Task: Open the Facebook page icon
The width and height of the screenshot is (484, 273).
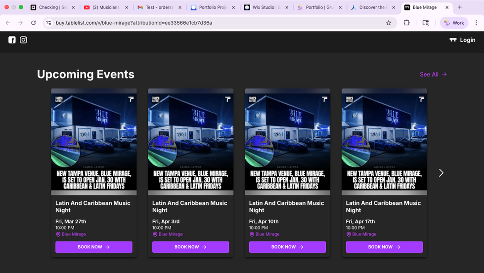Action: click(12, 40)
